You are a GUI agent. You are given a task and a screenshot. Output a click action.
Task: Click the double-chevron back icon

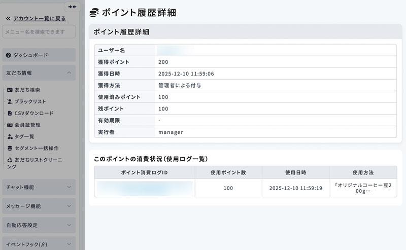tap(8, 18)
